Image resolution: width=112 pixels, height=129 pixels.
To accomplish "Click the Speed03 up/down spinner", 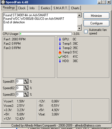I will click(26, 94).
